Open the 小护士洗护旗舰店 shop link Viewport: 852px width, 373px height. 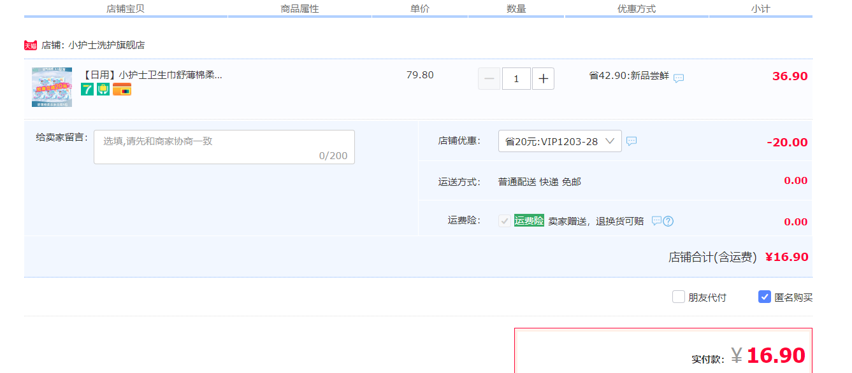106,45
